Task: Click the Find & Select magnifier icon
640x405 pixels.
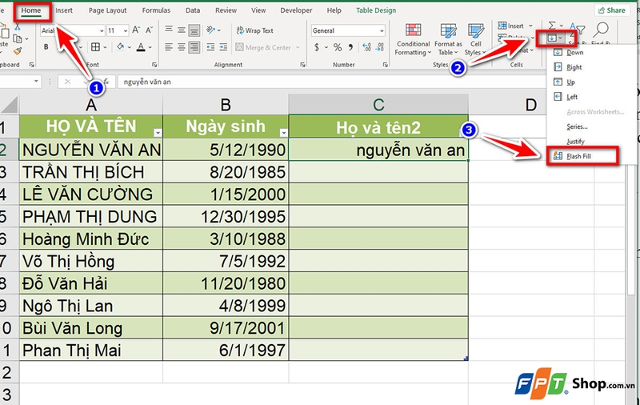Action: 602,30
